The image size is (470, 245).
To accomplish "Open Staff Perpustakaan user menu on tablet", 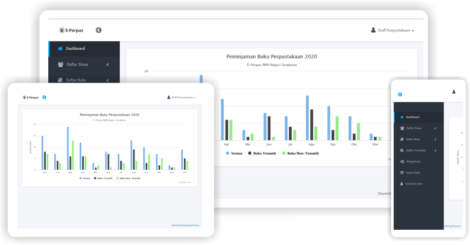I will [x=182, y=97].
